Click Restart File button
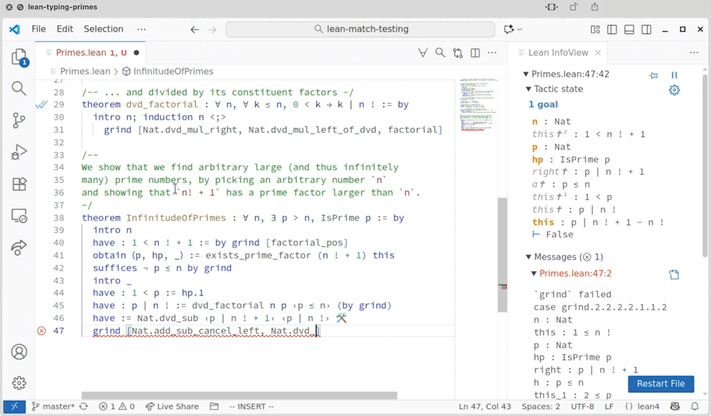 pyautogui.click(x=661, y=384)
